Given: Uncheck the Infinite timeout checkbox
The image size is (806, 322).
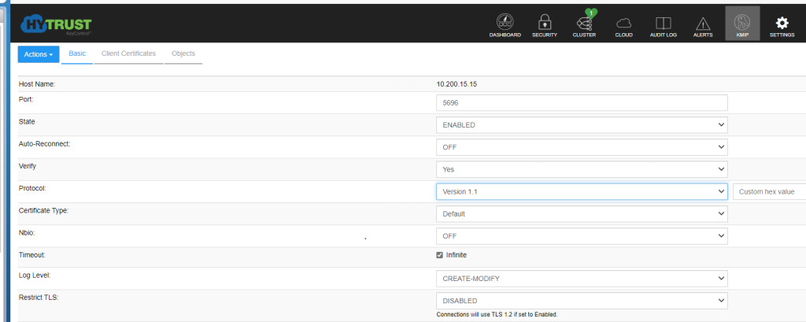Looking at the screenshot, I should pos(440,255).
